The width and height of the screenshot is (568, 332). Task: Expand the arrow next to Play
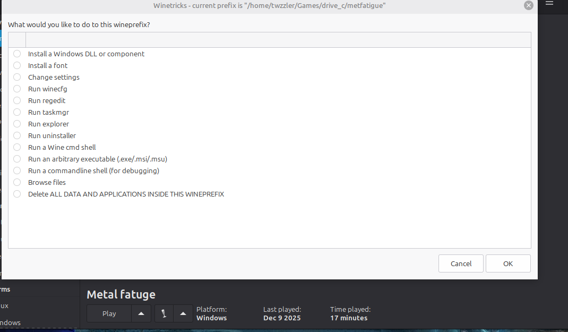click(x=141, y=313)
